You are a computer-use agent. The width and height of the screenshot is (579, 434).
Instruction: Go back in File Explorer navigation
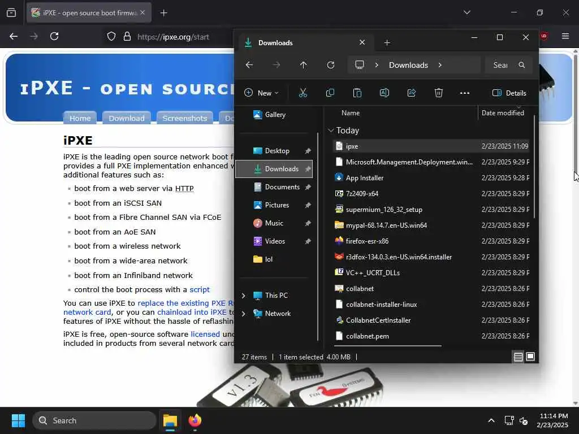tap(249, 65)
